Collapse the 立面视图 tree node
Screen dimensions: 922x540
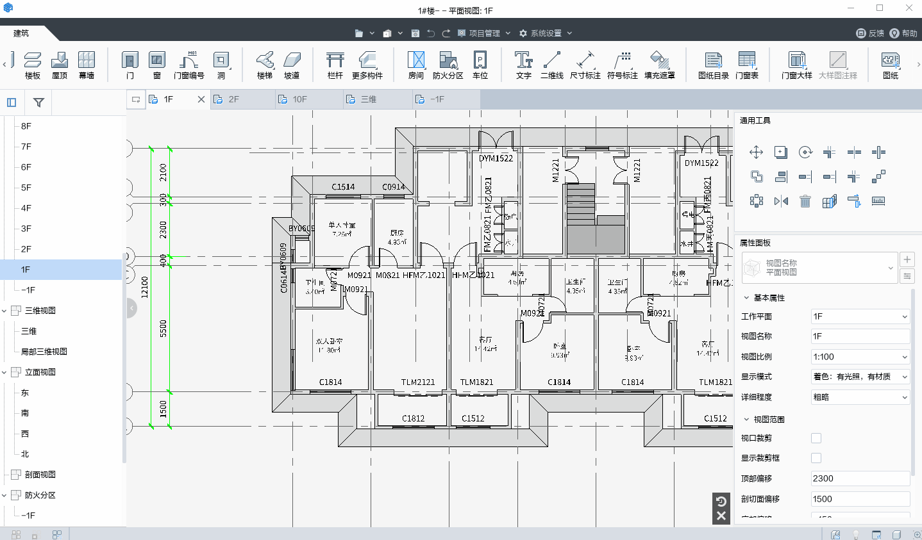pyautogui.click(x=4, y=372)
